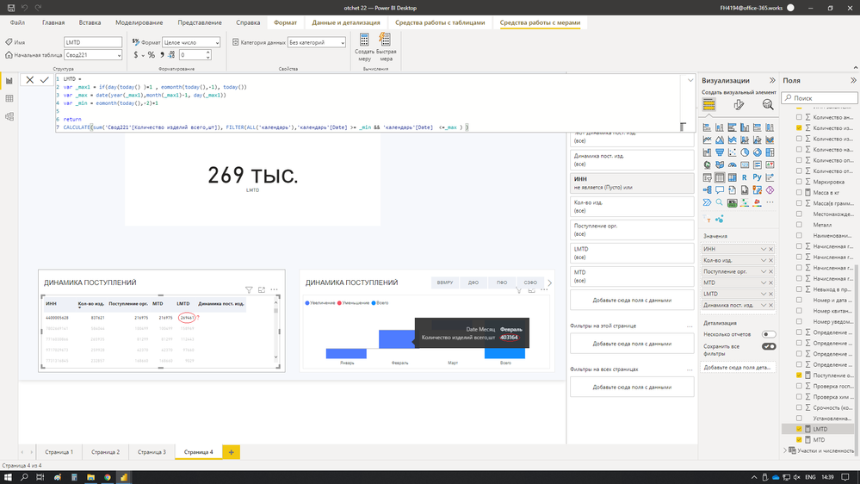This screenshot has height=484, width=860.
Task: Open Средства работы с таблицами tab
Action: point(440,22)
